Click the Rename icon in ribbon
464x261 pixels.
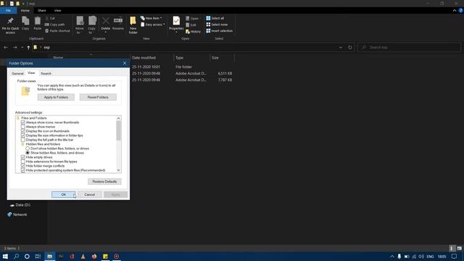pyautogui.click(x=118, y=20)
